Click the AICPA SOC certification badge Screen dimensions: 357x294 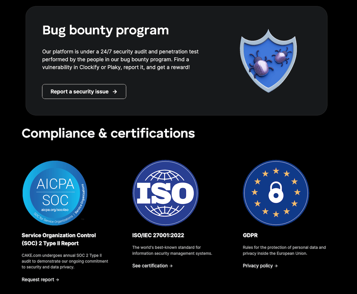55,193
